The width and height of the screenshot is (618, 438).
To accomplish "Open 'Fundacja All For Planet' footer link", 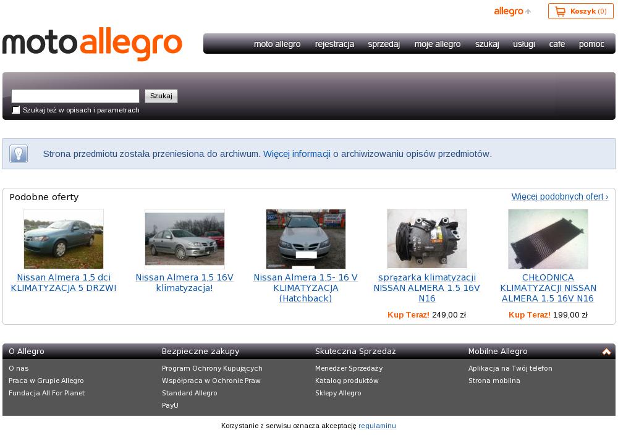I will pyautogui.click(x=46, y=393).
